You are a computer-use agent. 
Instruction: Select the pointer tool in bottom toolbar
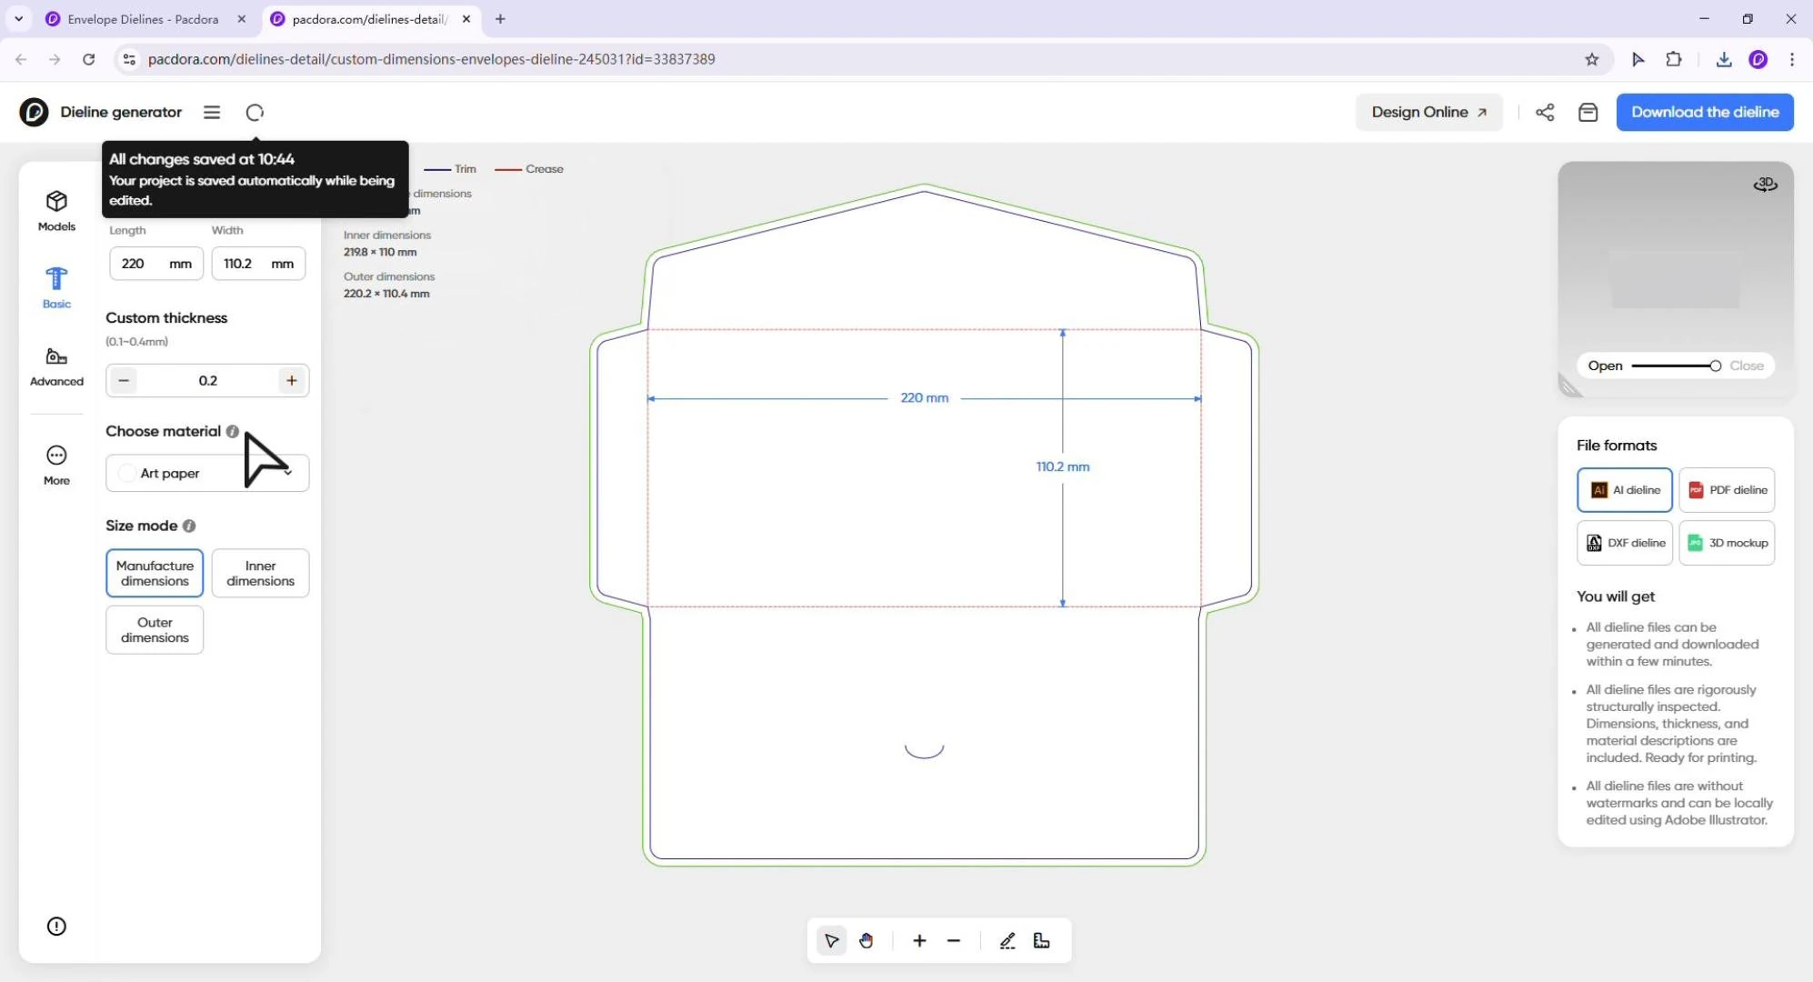(831, 941)
